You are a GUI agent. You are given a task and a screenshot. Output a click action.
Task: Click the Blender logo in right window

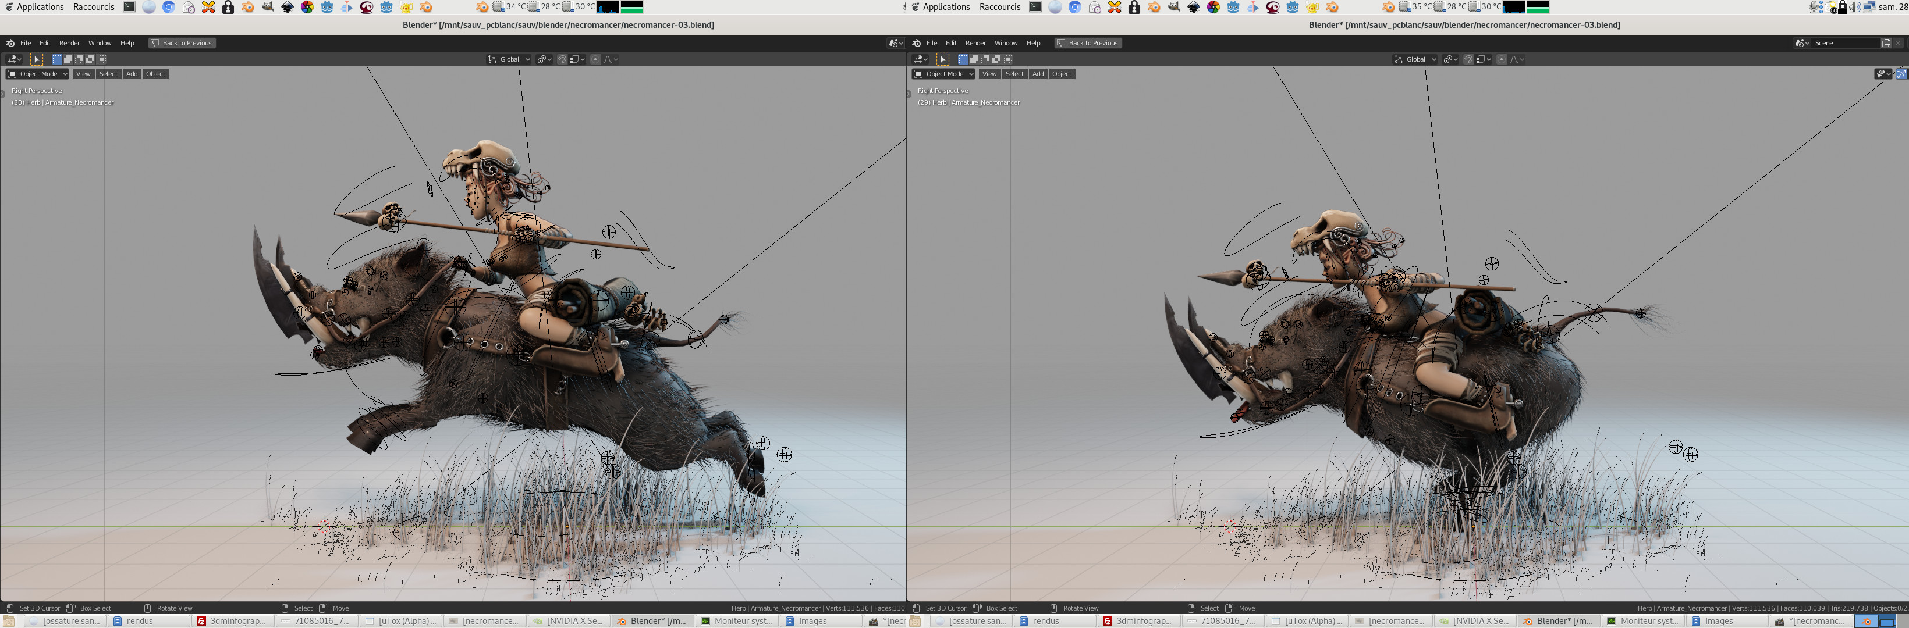tap(916, 43)
